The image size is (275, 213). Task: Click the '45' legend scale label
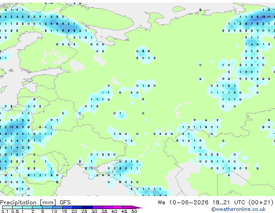[124, 211]
